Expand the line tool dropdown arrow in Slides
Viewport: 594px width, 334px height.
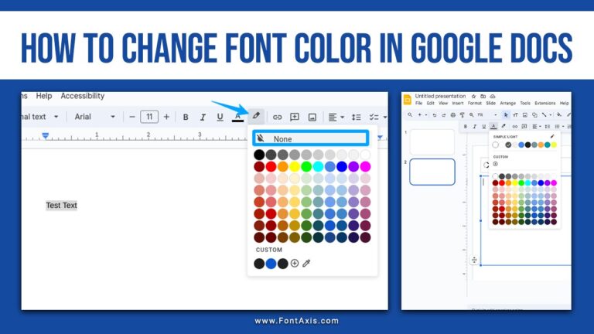(551, 115)
